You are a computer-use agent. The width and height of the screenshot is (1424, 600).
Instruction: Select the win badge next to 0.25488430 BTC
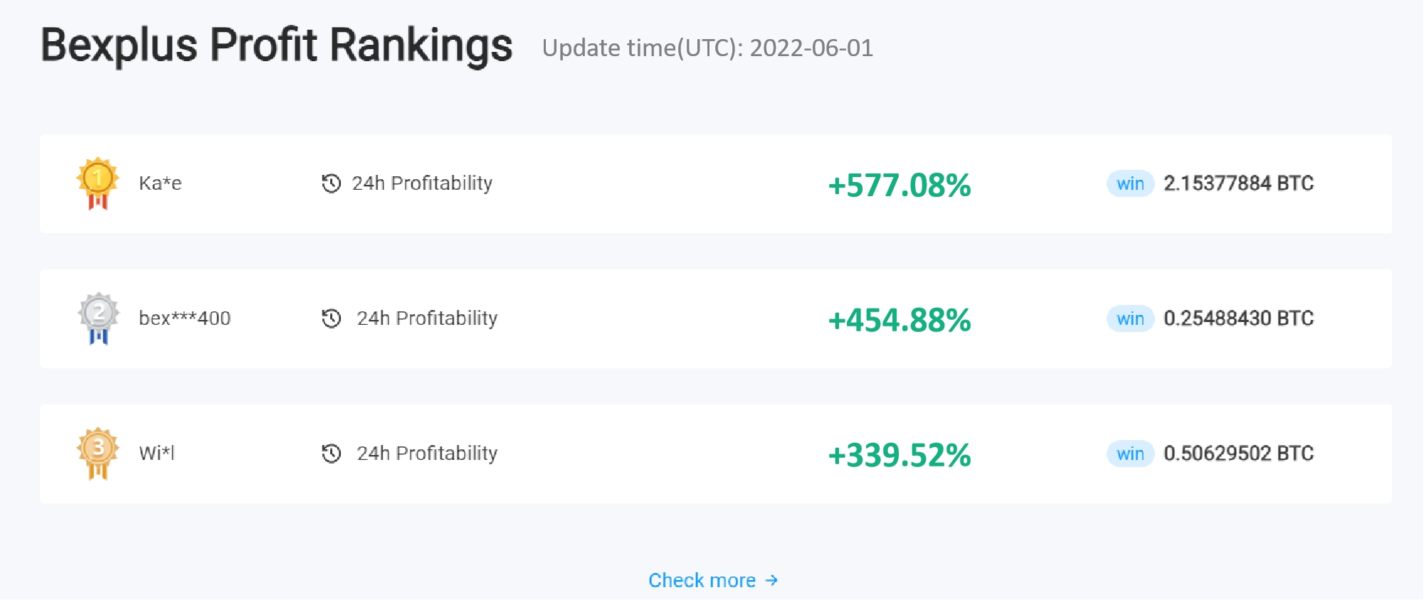[x=1130, y=318]
